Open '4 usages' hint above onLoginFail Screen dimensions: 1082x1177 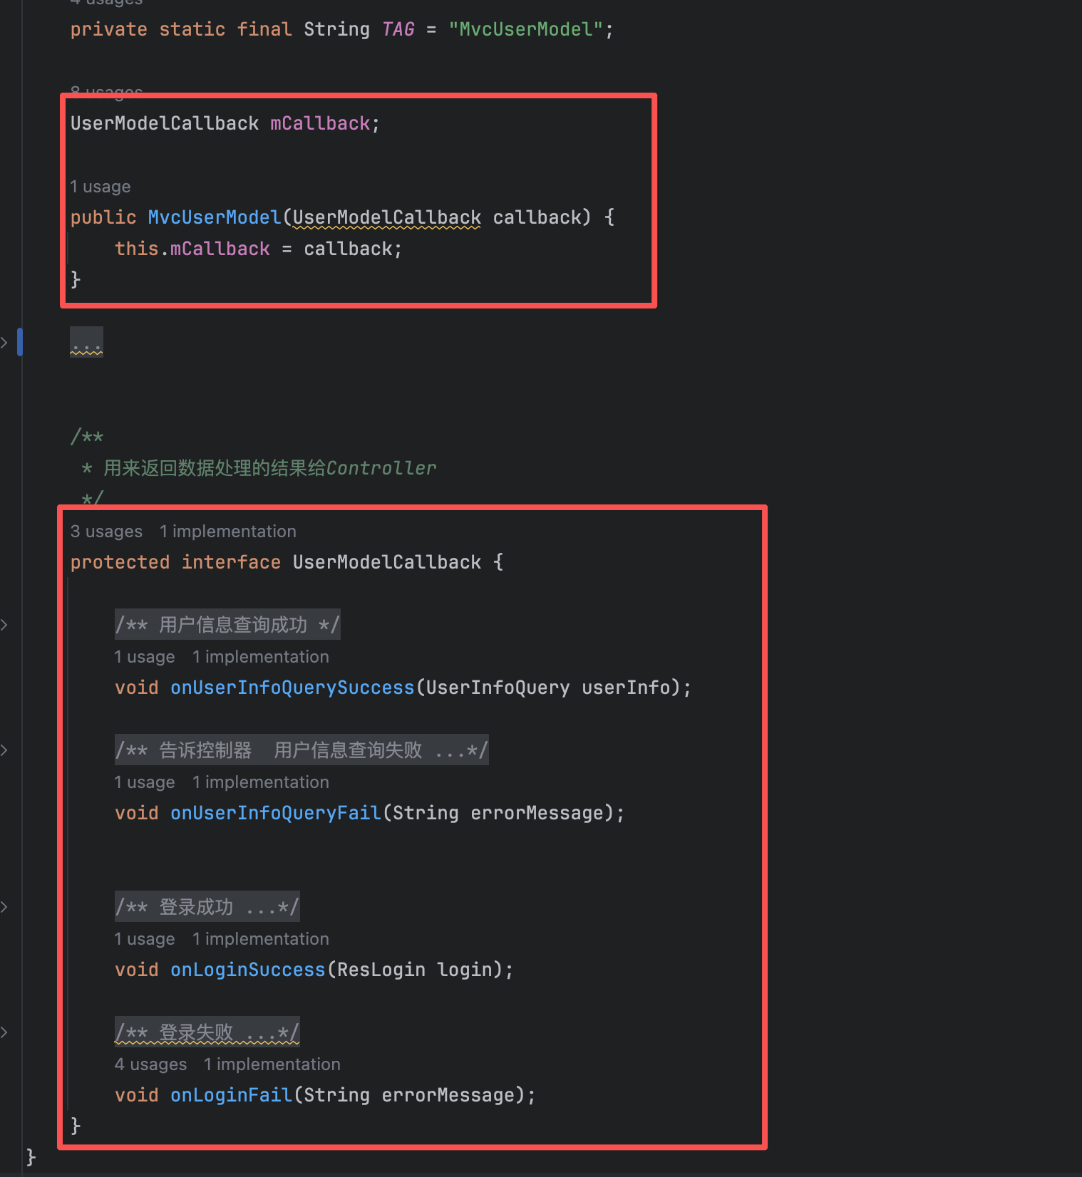(150, 1064)
